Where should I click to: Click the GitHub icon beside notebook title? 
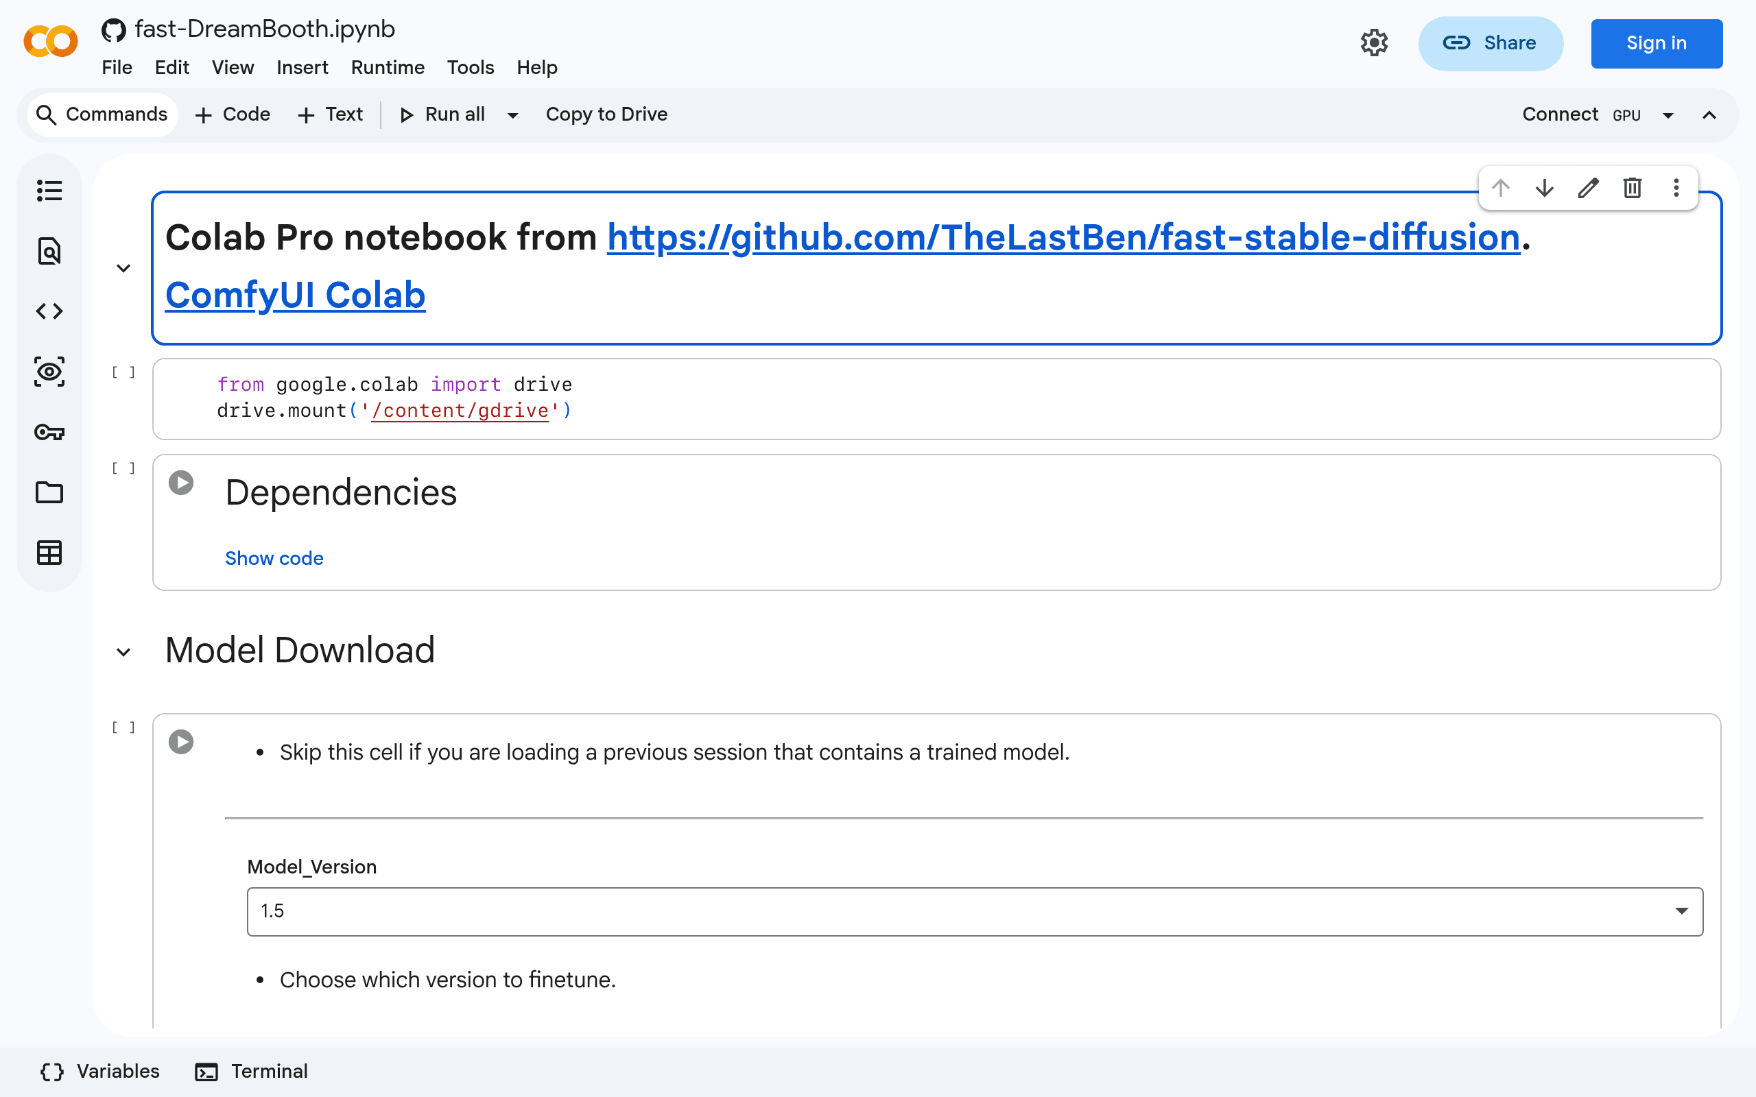pos(113,29)
